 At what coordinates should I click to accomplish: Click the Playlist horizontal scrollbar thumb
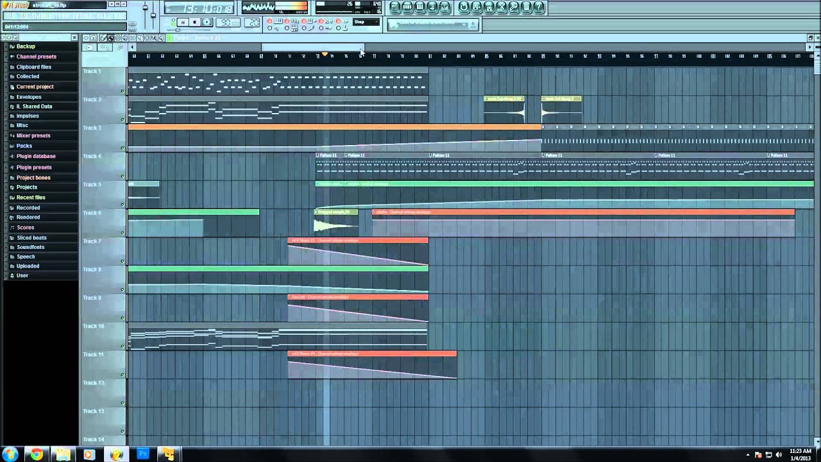313,47
